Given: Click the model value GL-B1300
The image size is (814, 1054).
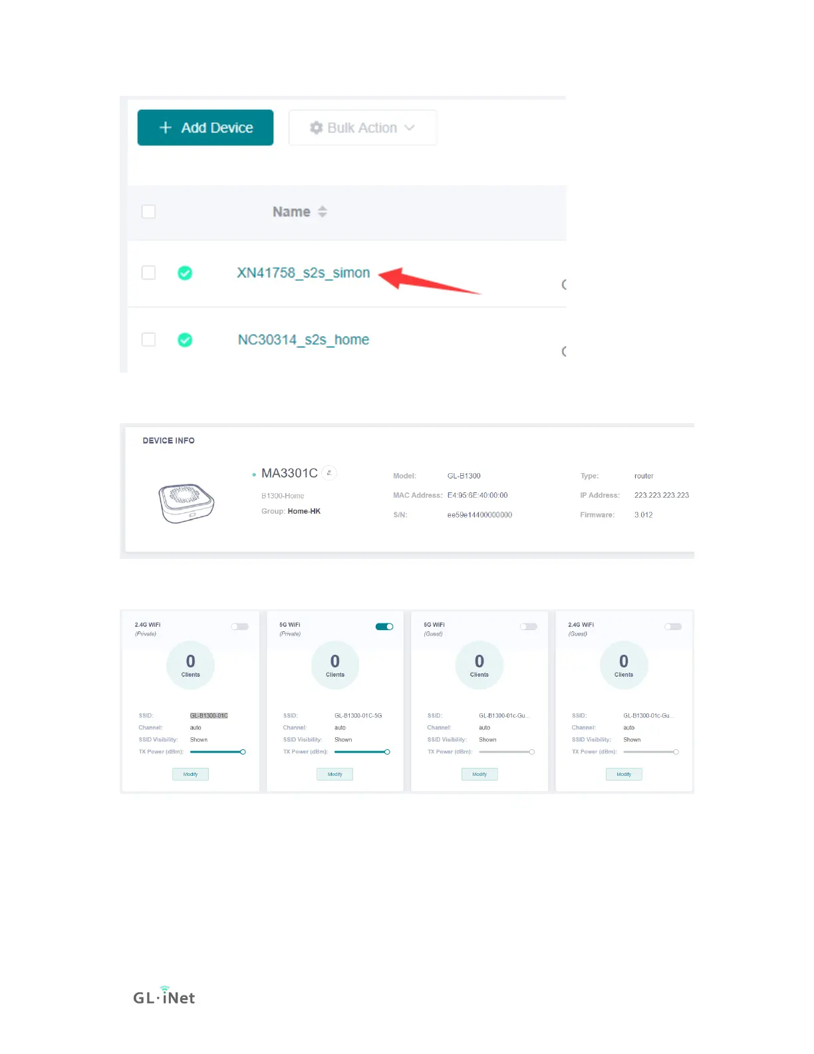Looking at the screenshot, I should pos(464,476).
